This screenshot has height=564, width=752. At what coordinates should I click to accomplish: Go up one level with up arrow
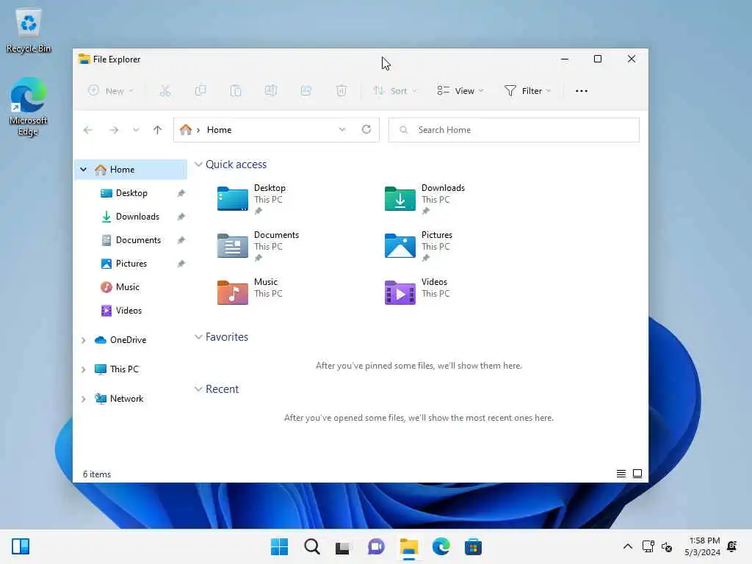pyautogui.click(x=157, y=130)
